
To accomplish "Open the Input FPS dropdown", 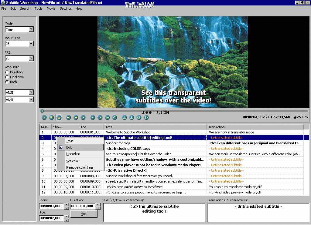I will [x=31, y=44].
